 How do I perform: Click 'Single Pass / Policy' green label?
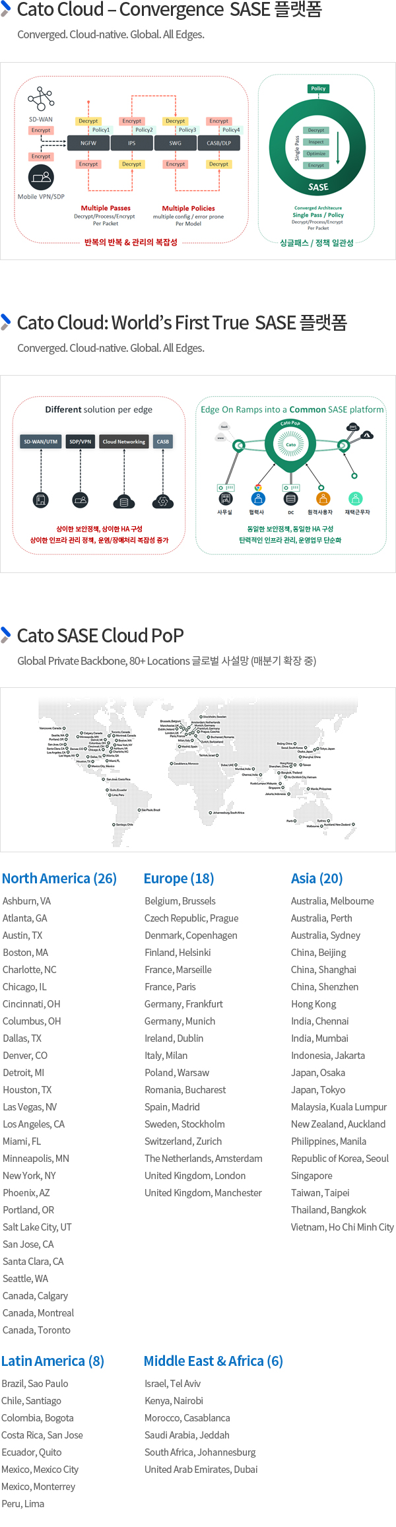pyautogui.click(x=318, y=215)
